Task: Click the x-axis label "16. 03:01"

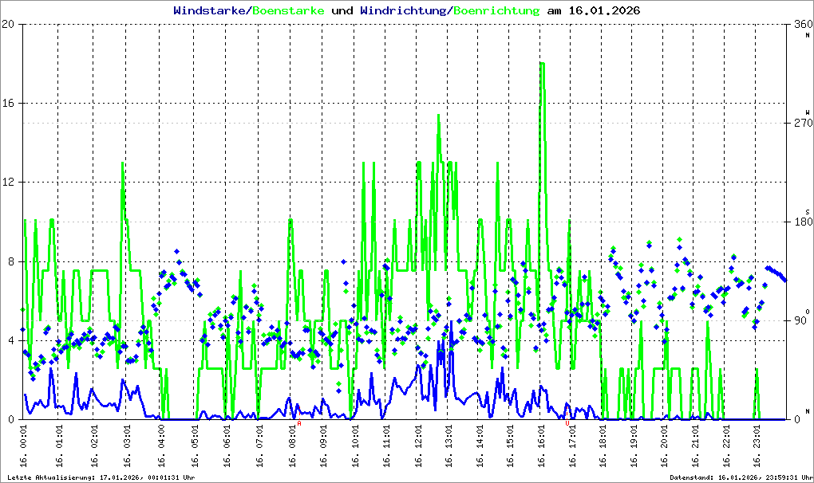Action: (127, 446)
